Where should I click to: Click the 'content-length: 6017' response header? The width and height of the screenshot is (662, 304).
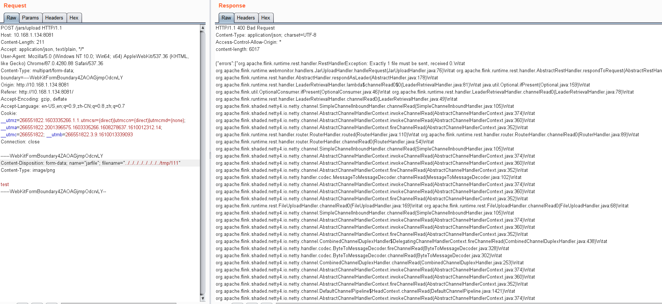238,49
